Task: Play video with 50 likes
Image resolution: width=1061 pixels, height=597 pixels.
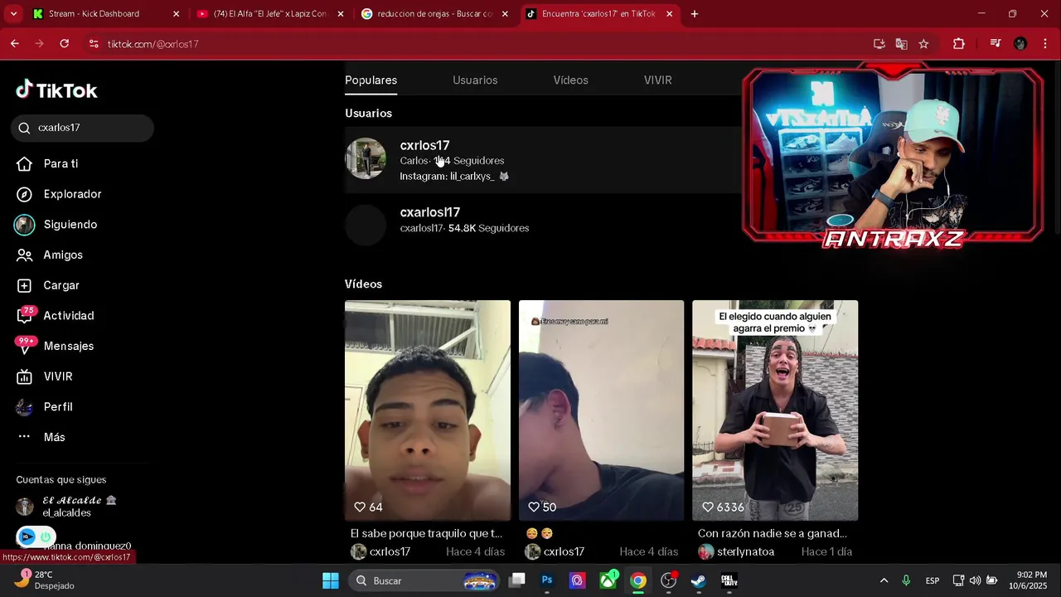Action: tap(601, 410)
